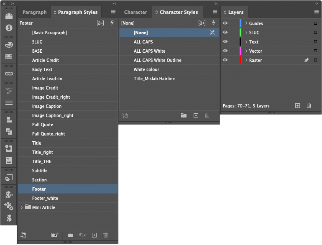Clear overrides in Paragraph Styles panel
The height and width of the screenshot is (245, 322).
click(x=82, y=235)
